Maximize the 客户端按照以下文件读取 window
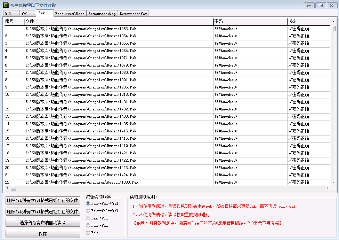 pos(321,6)
